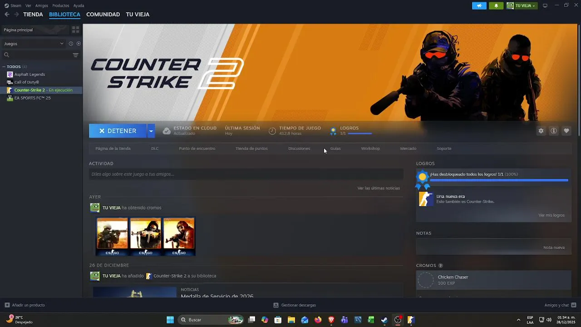Open the TIENDA section
This screenshot has height=327, width=581.
33,15
